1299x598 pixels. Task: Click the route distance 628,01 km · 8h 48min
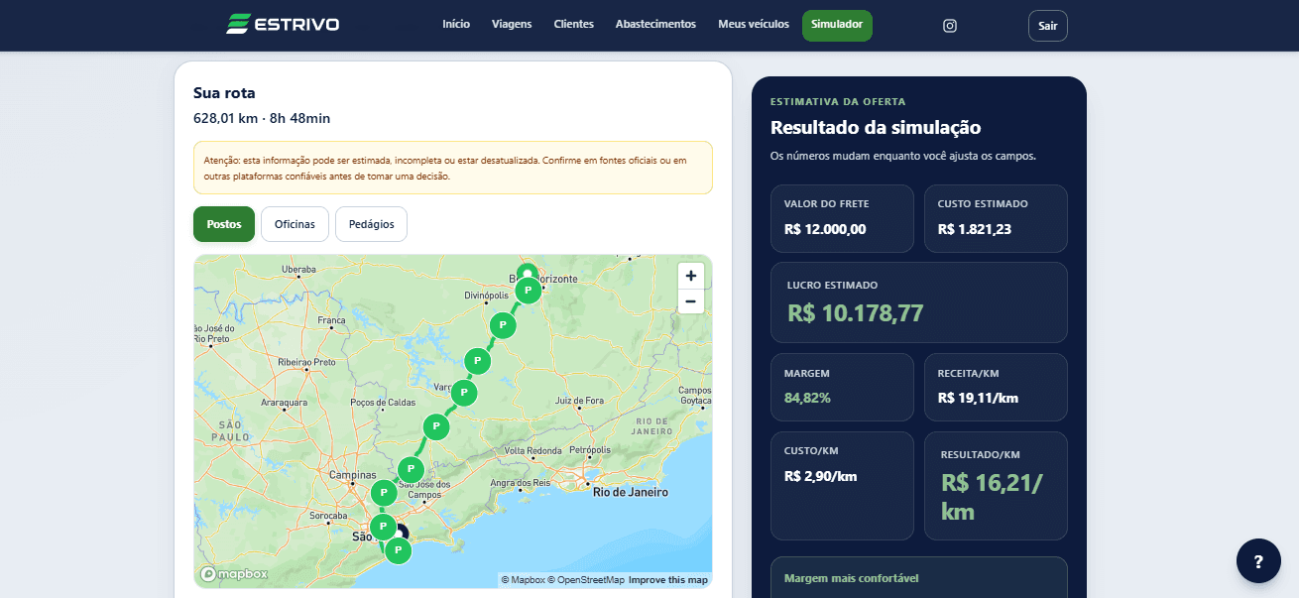(x=262, y=118)
